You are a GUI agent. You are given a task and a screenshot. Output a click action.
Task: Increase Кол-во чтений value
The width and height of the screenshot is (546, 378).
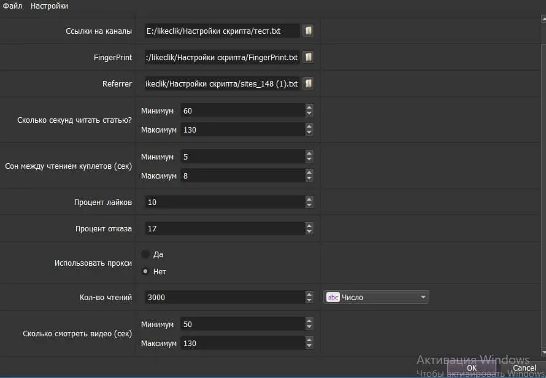[x=309, y=294]
